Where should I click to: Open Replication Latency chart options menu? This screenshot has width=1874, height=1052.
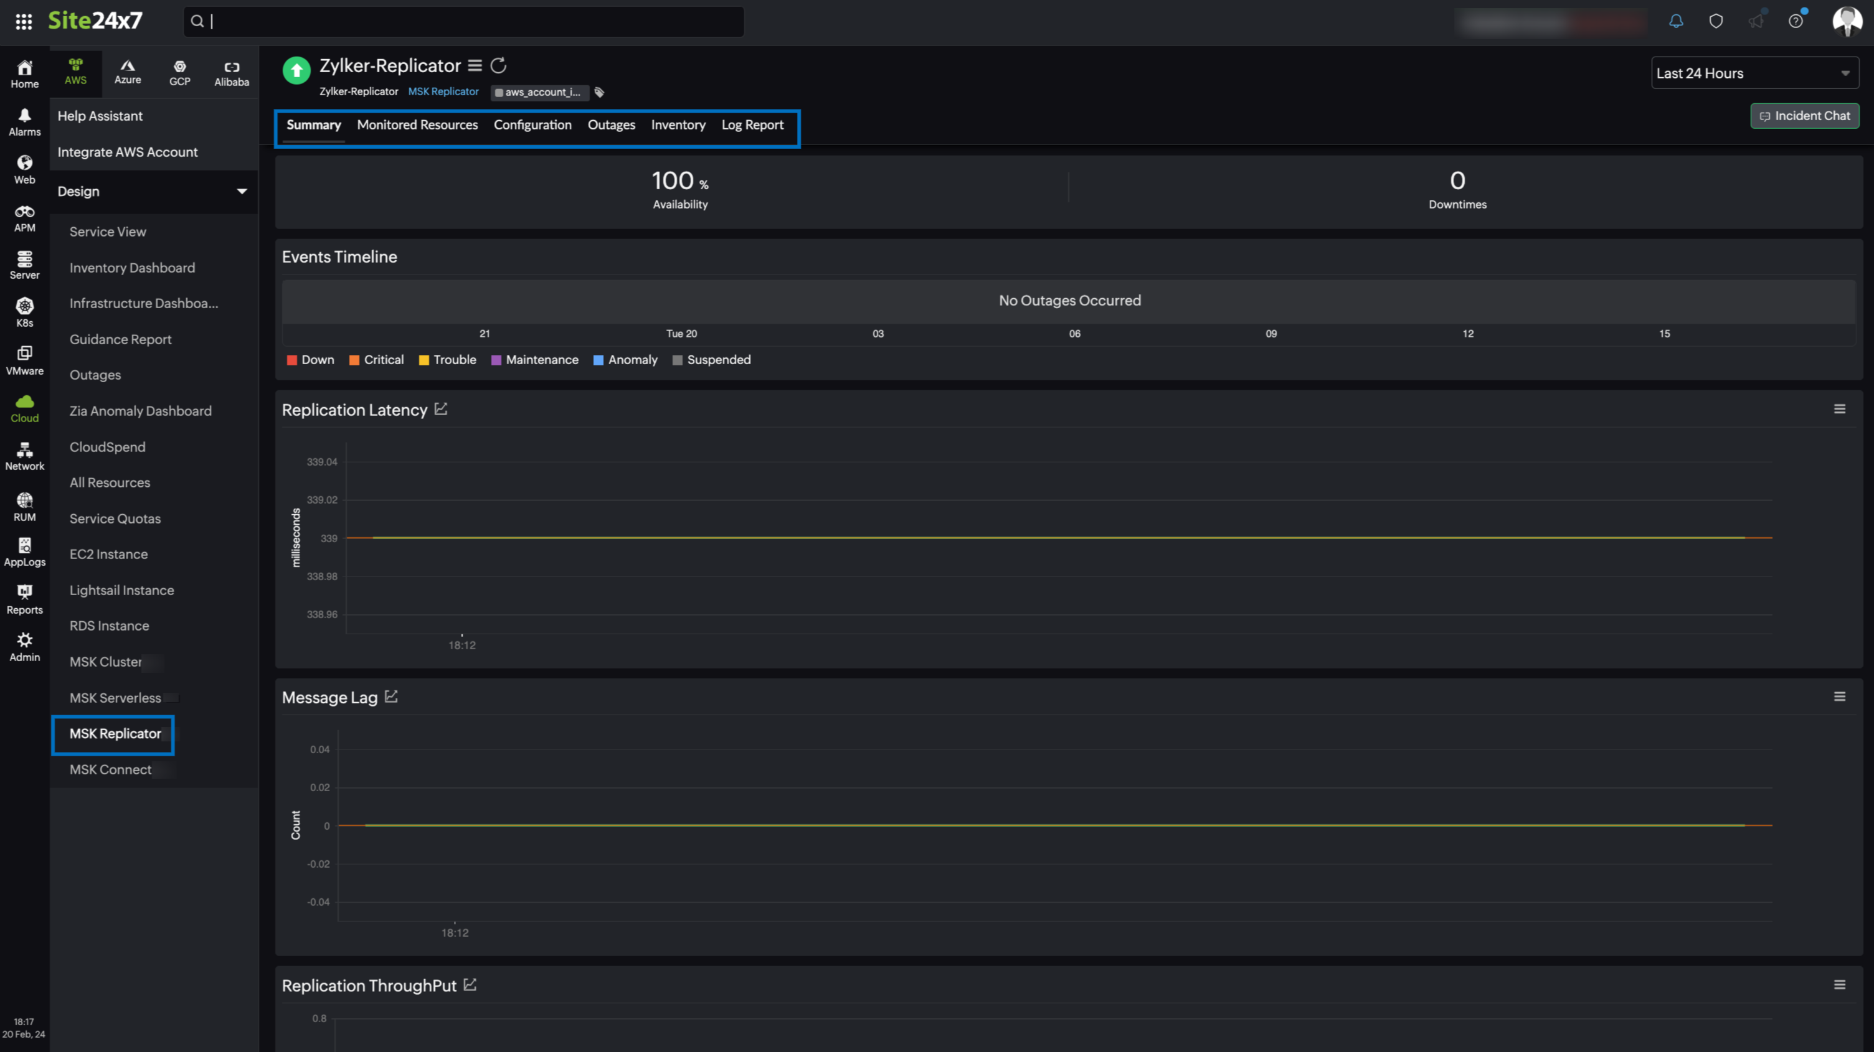pyautogui.click(x=1839, y=410)
